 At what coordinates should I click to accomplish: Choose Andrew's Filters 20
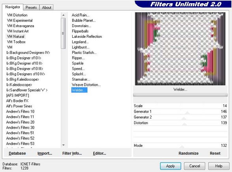(20, 122)
